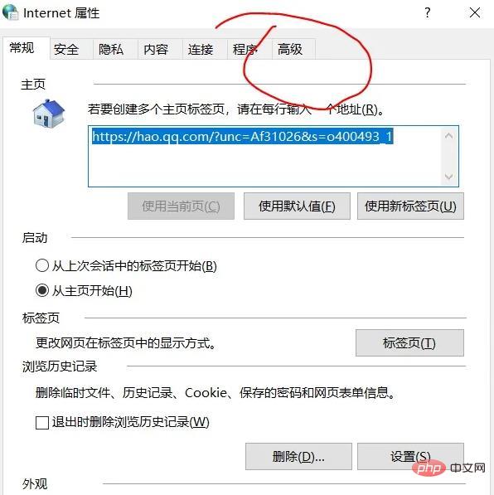Click the question mark help button
The width and height of the screenshot is (494, 495).
point(428,12)
